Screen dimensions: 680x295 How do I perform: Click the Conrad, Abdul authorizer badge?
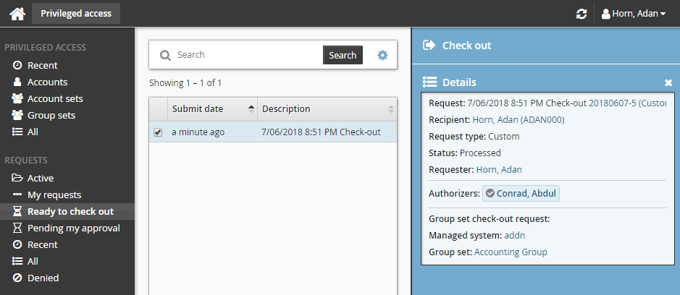click(x=521, y=193)
